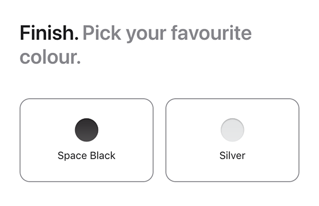Choose the black swatch icon
The height and width of the screenshot is (206, 319).
[87, 130]
